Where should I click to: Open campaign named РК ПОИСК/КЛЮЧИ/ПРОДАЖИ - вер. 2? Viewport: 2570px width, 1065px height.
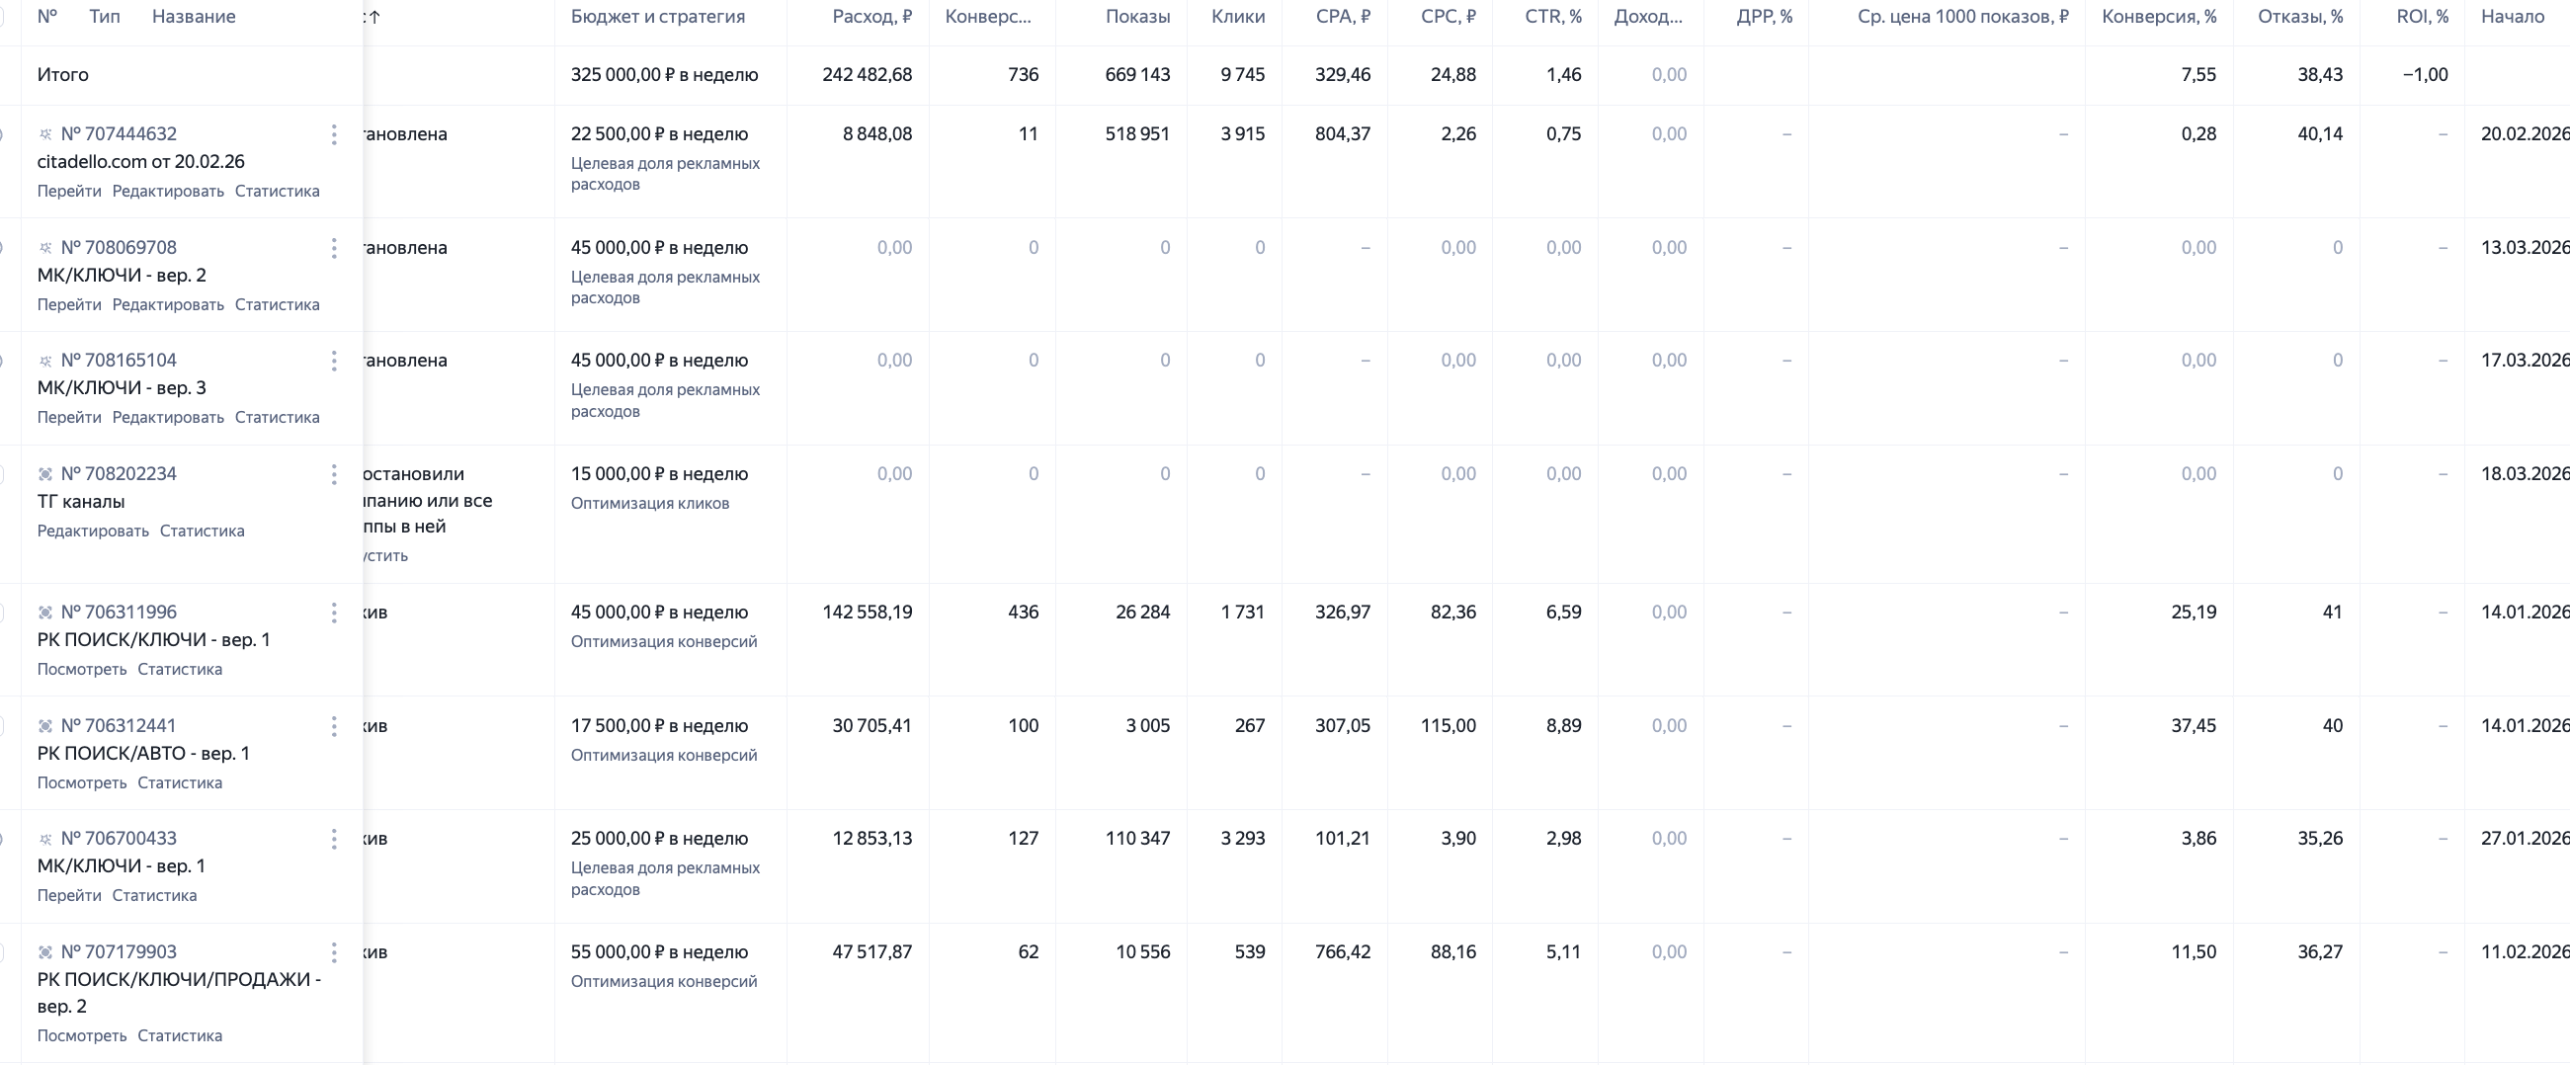(x=178, y=980)
